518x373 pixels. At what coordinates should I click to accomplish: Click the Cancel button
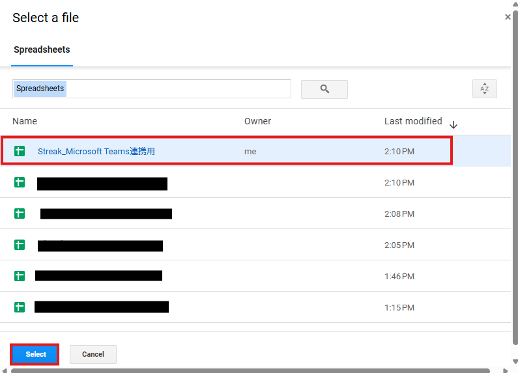[93, 354]
